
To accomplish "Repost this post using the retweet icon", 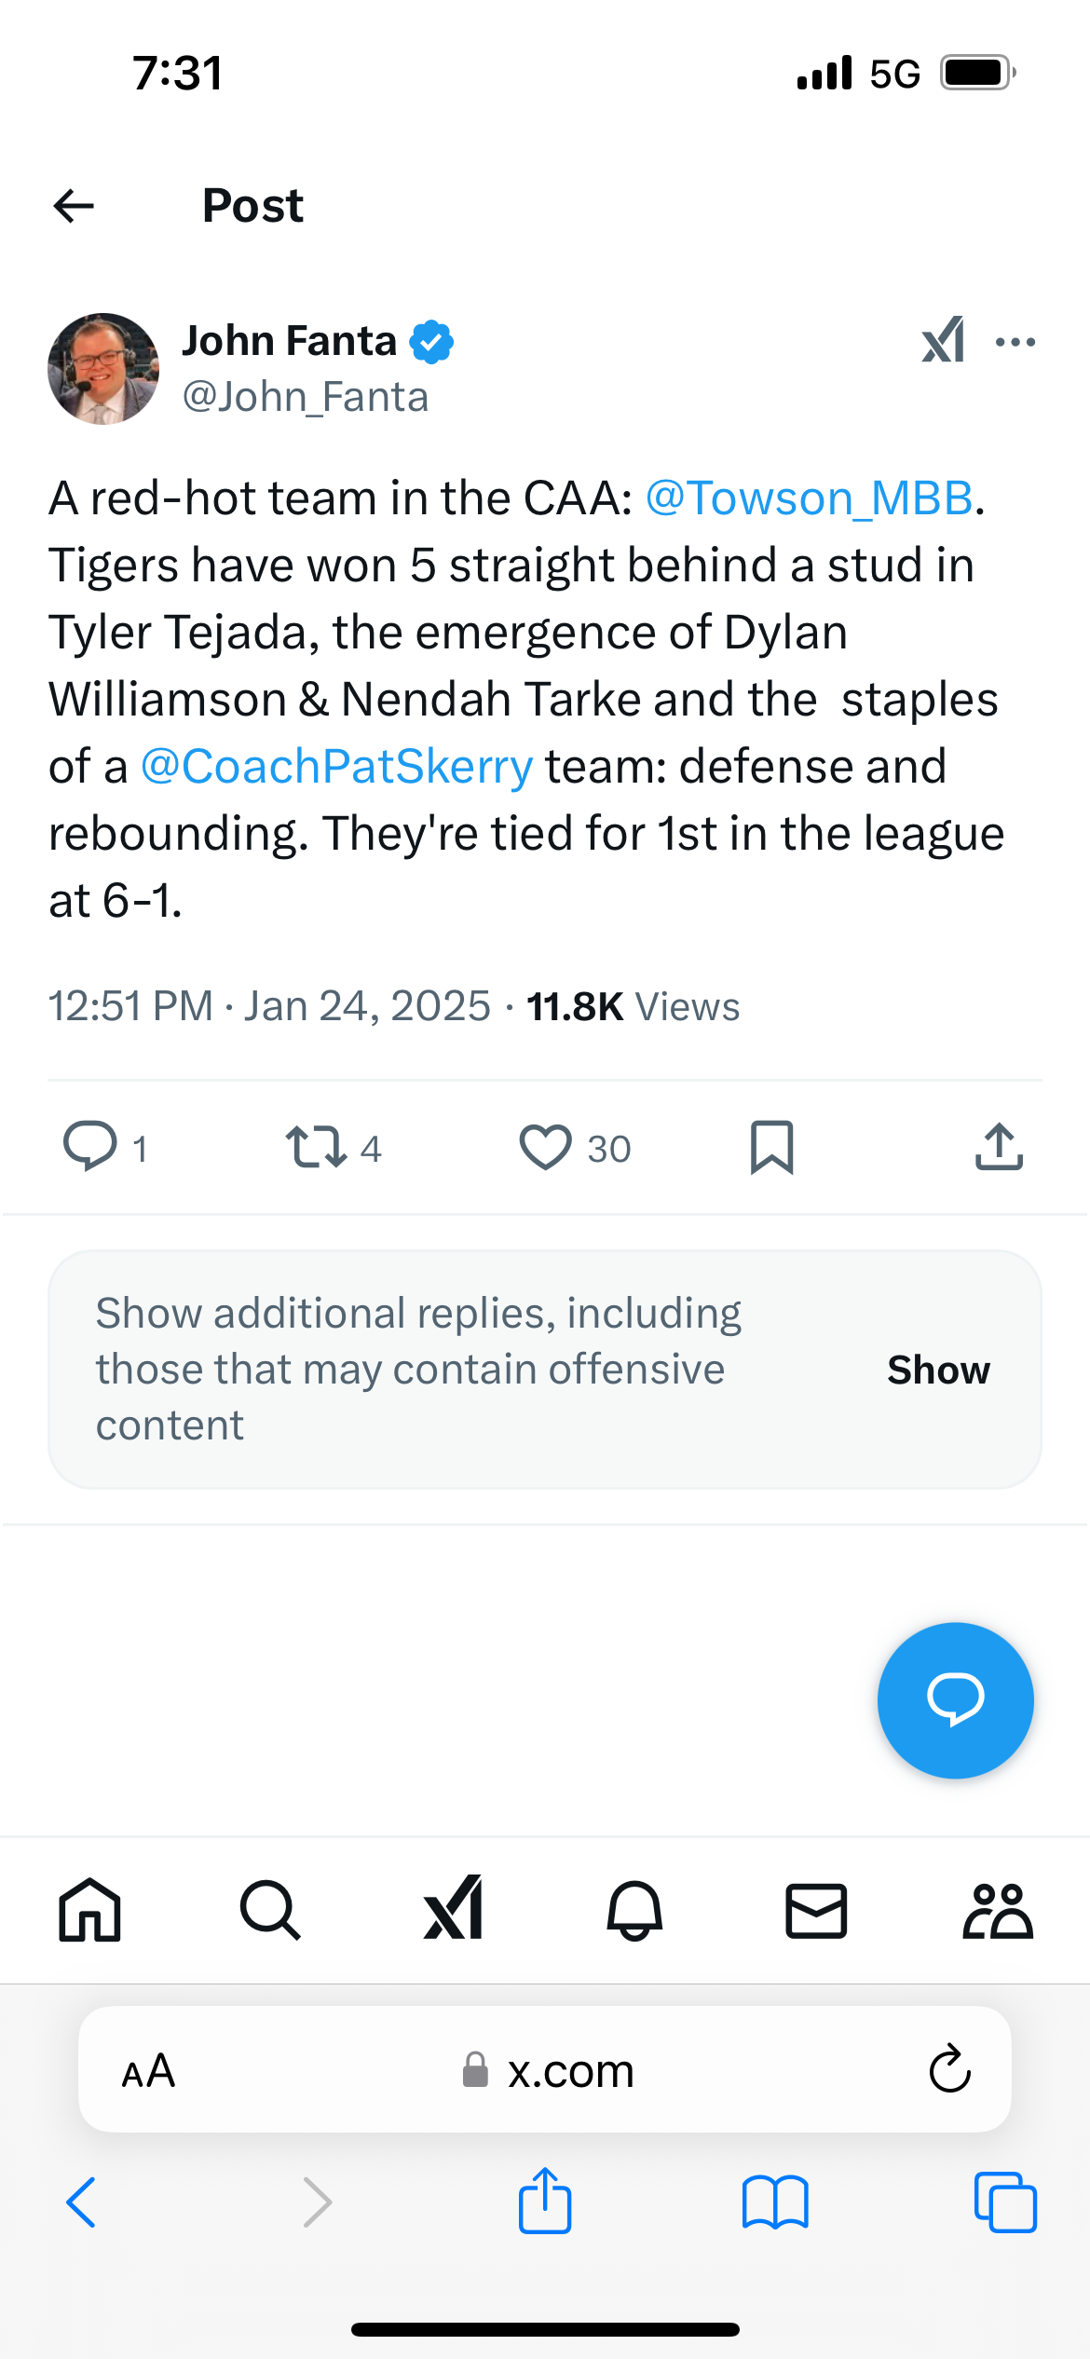I will [x=317, y=1147].
